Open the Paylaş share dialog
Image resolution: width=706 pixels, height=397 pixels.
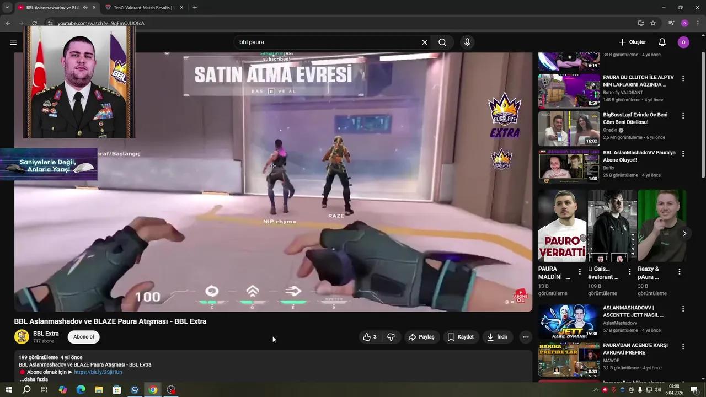tap(422, 336)
